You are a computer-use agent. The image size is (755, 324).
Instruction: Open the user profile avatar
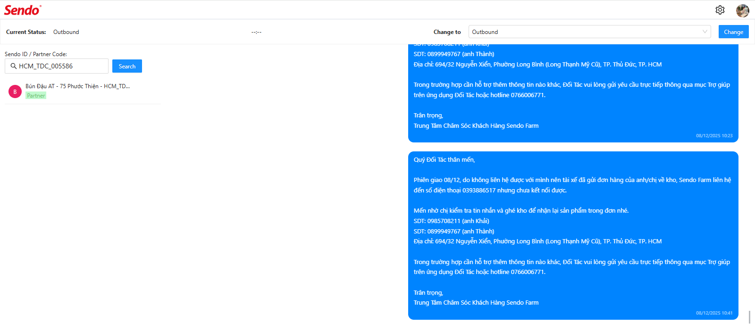742,10
